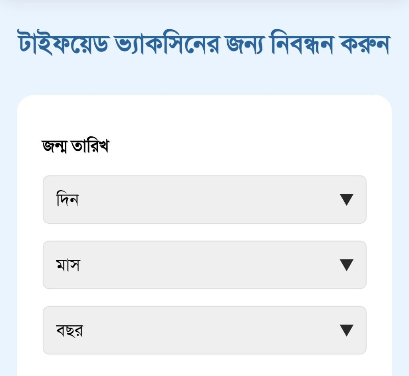
Task: Click the word "টাইফয়েড" in the heading
Action: pyautogui.click(x=63, y=45)
